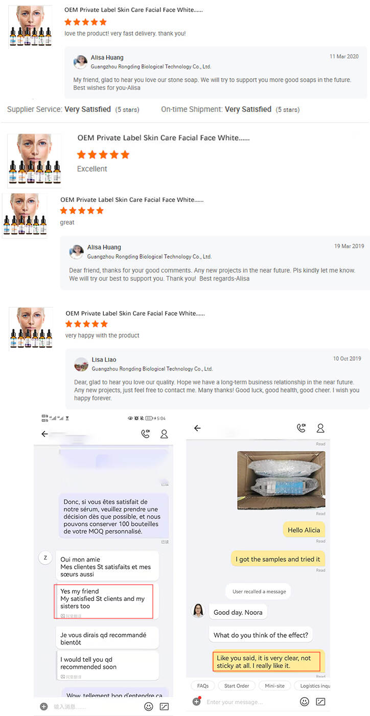Image resolution: width=370 pixels, height=716 pixels.
Task: Open the package photo in chat
Action: pyautogui.click(x=281, y=480)
